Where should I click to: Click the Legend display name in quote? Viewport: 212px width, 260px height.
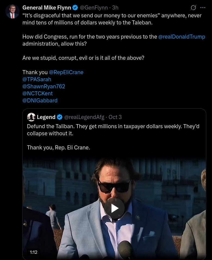coord(46,117)
